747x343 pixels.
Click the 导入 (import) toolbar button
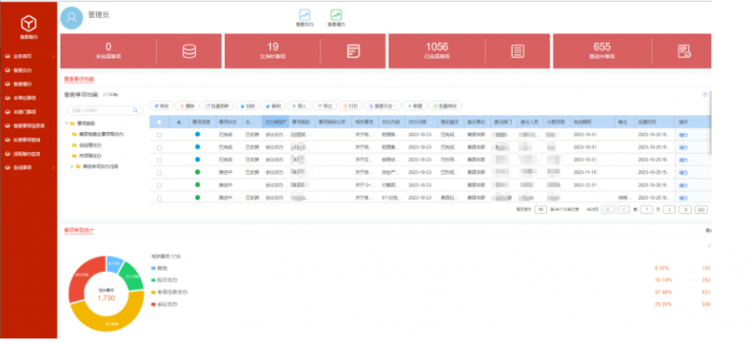click(x=299, y=106)
